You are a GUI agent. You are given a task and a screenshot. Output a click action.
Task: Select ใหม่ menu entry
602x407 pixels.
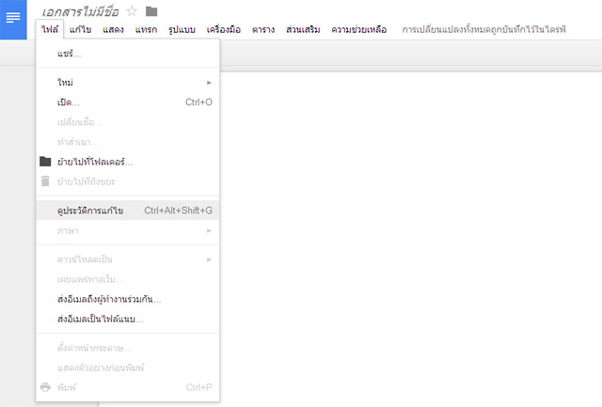[128, 83]
